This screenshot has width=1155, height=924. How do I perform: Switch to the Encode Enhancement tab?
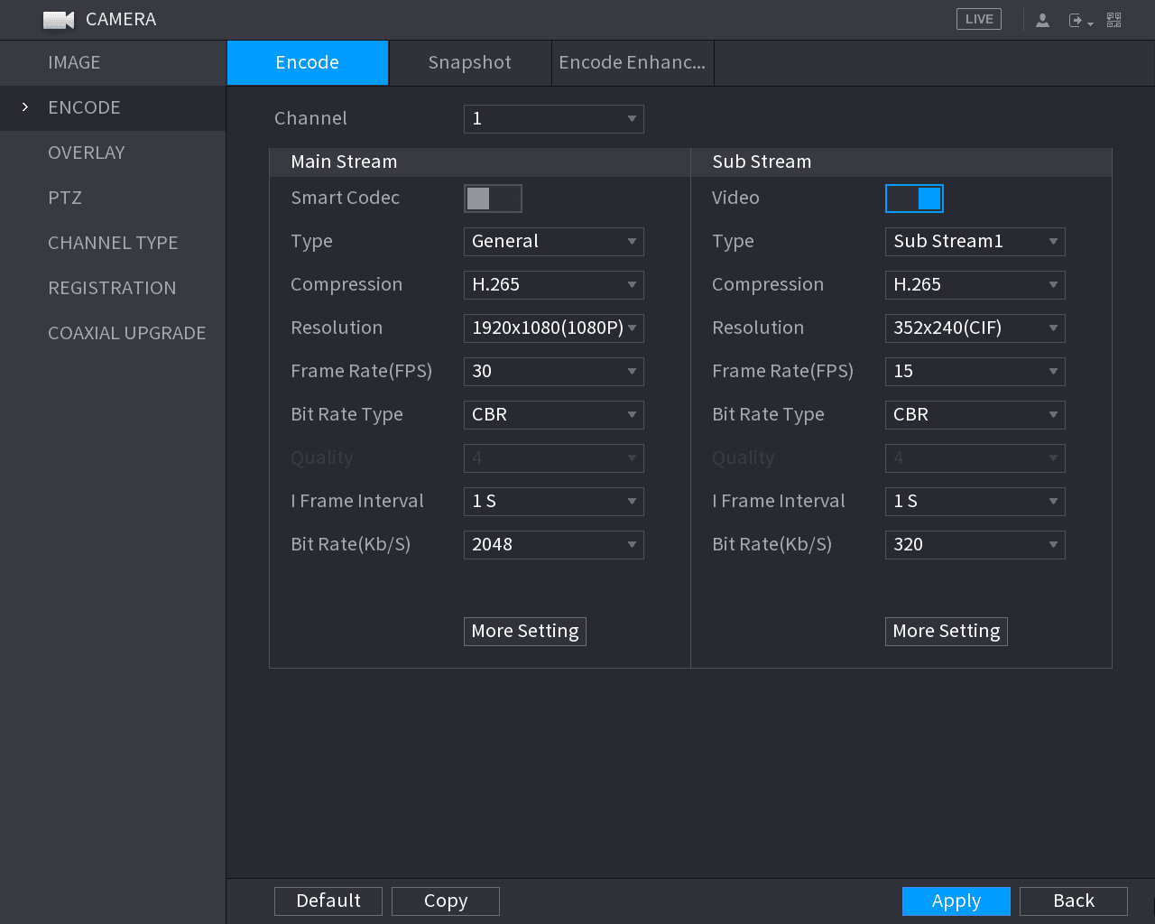coord(633,63)
